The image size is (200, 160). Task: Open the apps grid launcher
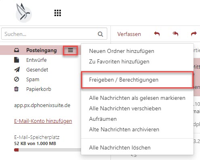coord(58,13)
